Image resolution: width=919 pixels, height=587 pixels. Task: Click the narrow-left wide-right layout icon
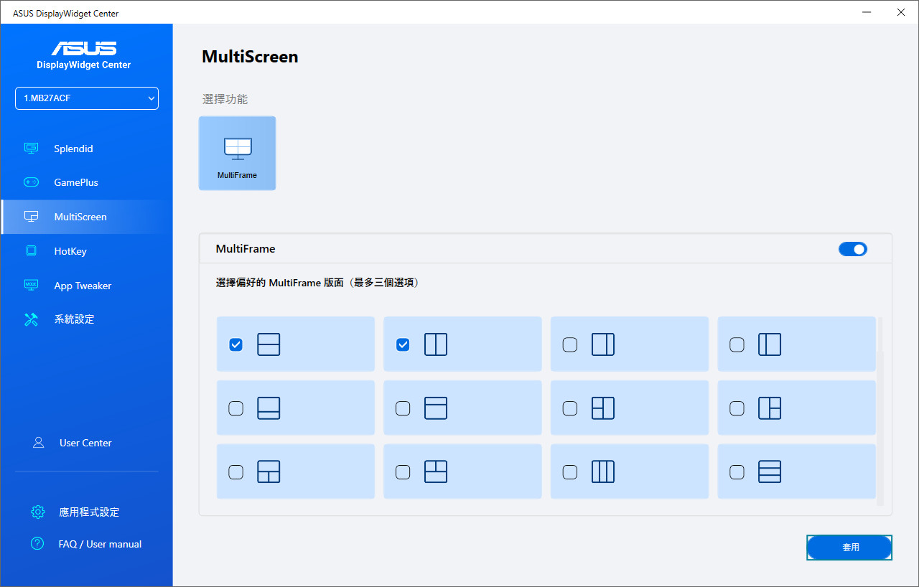point(770,344)
